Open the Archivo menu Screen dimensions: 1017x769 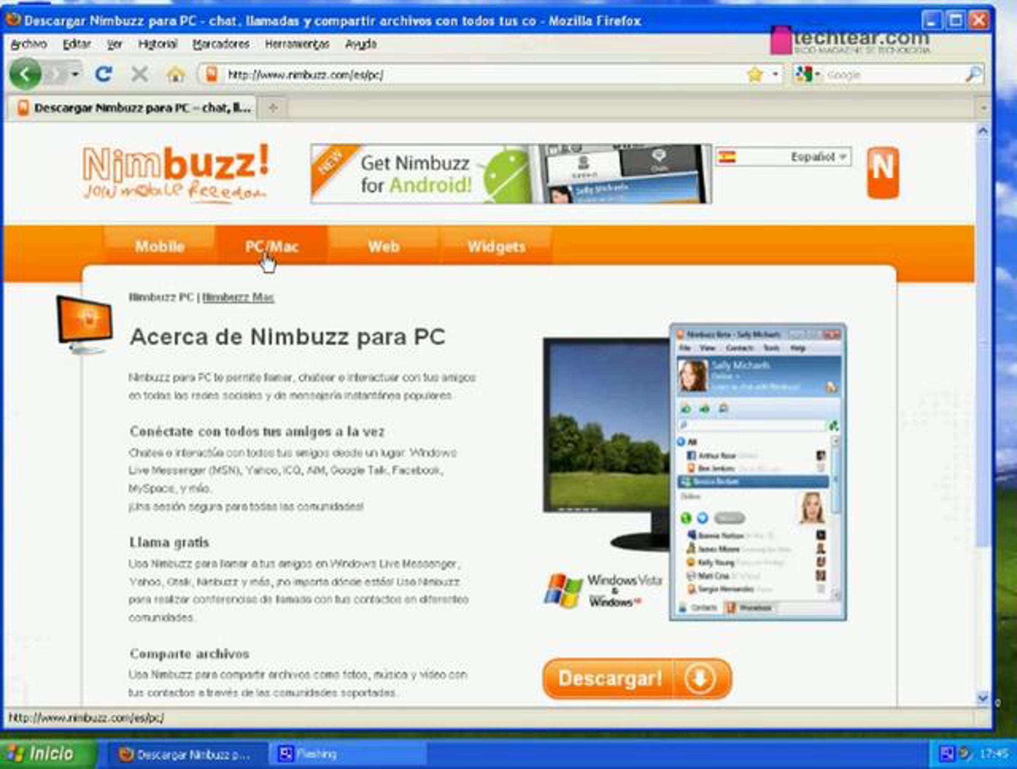28,44
